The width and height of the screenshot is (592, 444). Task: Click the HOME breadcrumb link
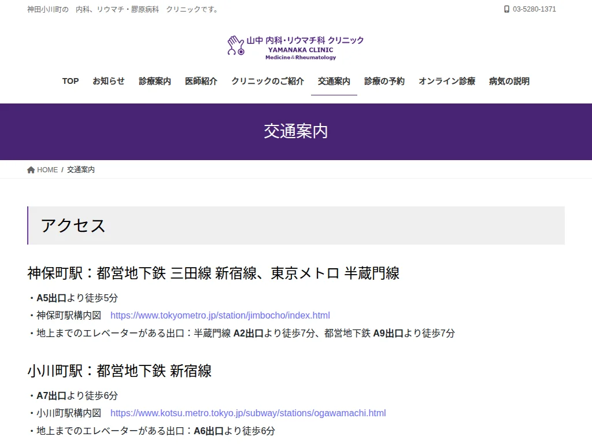47,169
